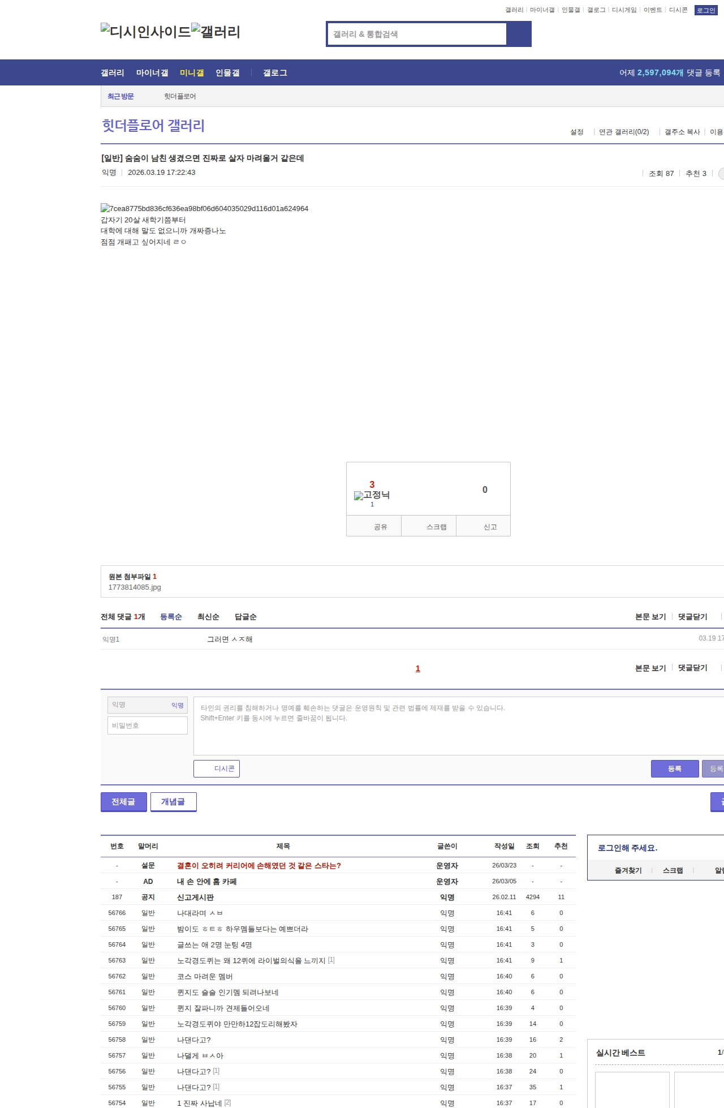The height and width of the screenshot is (1108, 724).
Task: Open the broken attached image in the post
Action: pyautogui.click(x=204, y=209)
